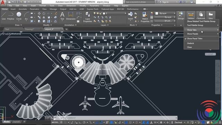The width and height of the screenshot is (222, 125).
Task: Activate the Text annotation tool
Action: [62, 16]
